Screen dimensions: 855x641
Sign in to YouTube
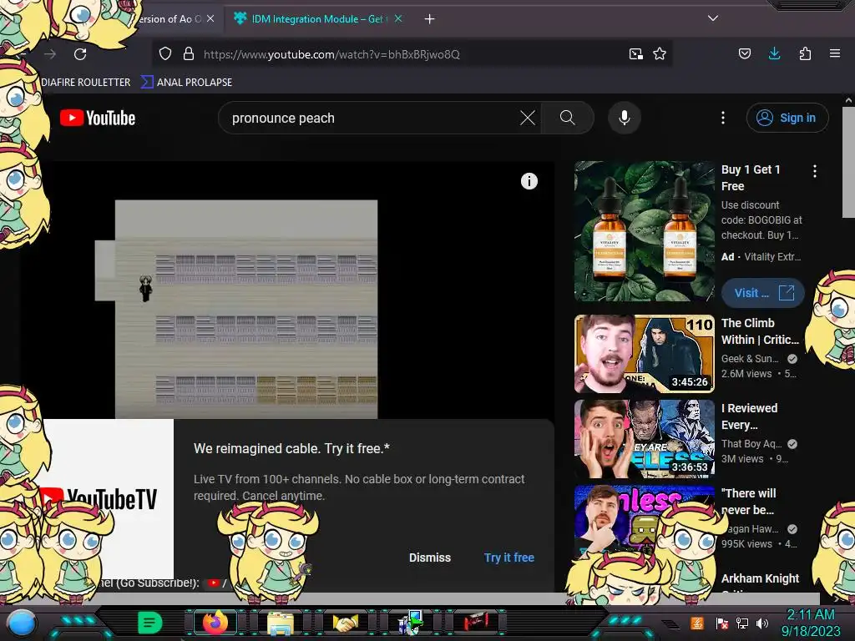point(787,118)
